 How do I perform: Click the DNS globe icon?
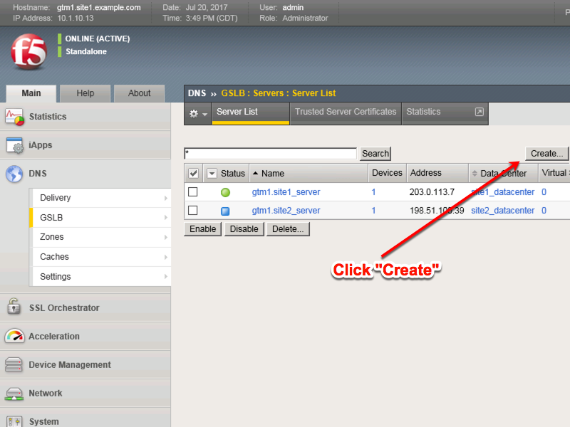(x=14, y=174)
